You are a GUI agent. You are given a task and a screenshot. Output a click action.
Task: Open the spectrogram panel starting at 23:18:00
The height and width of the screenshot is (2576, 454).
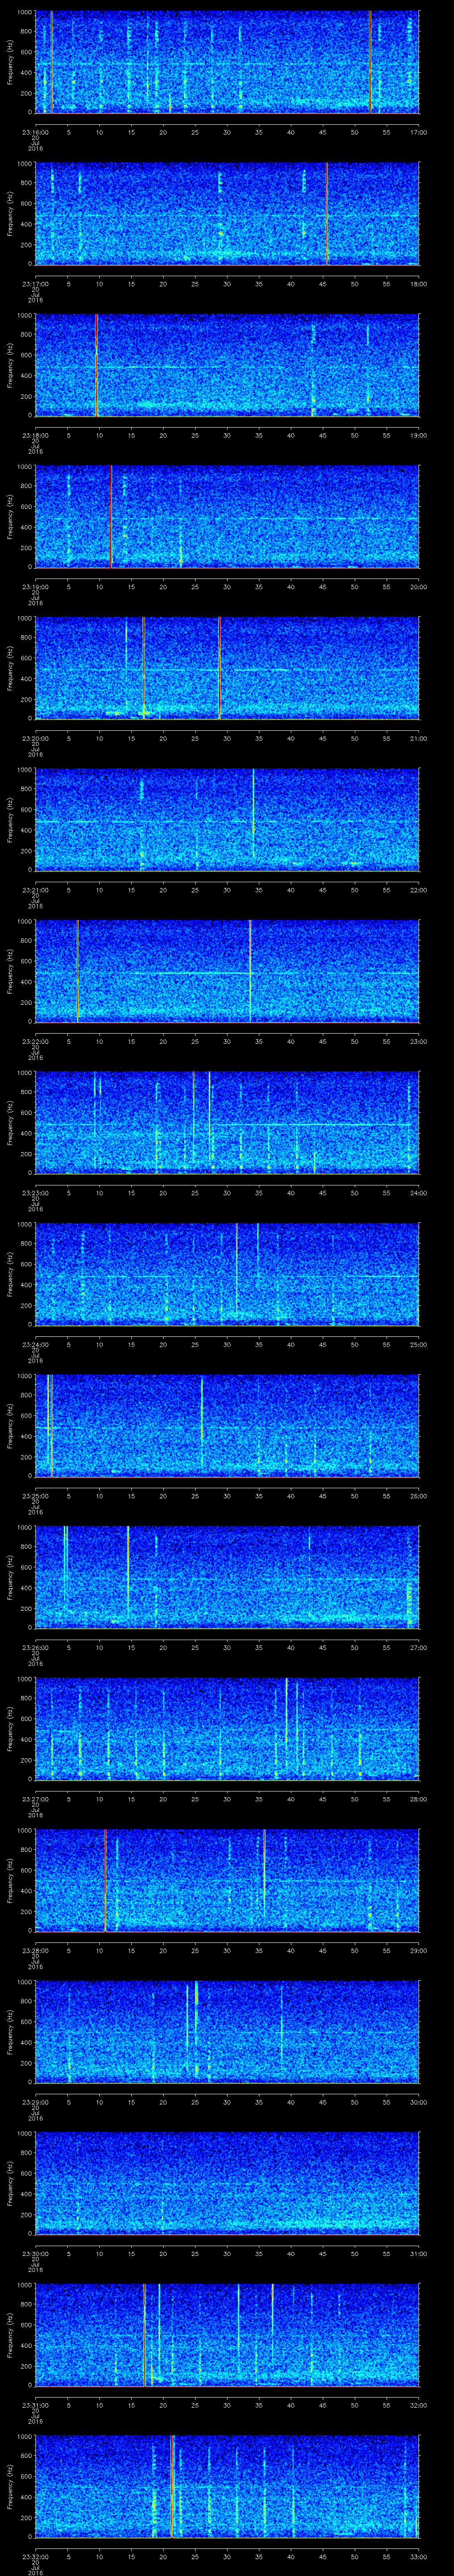(227, 365)
